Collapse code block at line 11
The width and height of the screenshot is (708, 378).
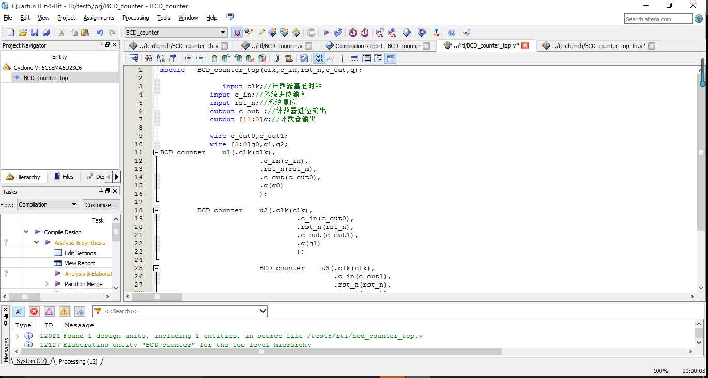tap(156, 152)
